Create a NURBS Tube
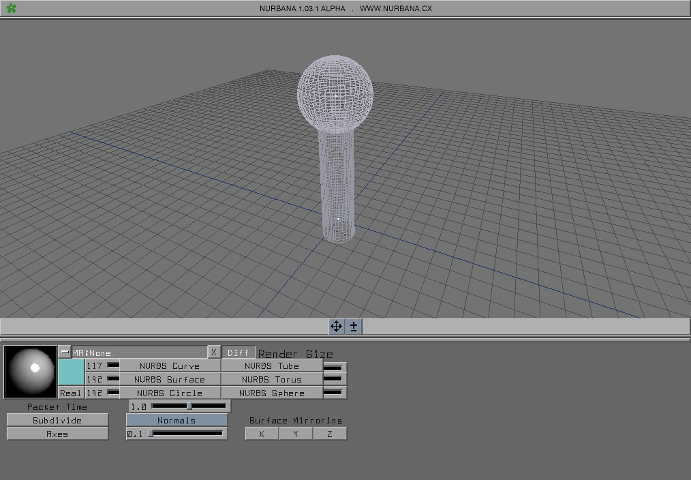 272,366
